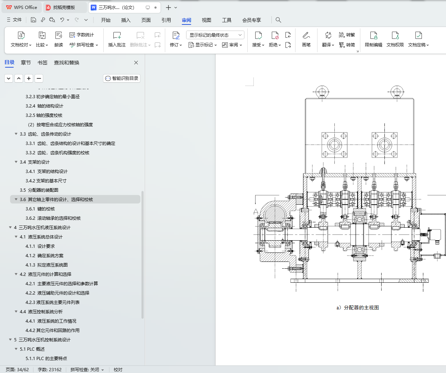The width and height of the screenshot is (446, 373).
Task: Switch to the 书签 panel tab
Action: 42,63
